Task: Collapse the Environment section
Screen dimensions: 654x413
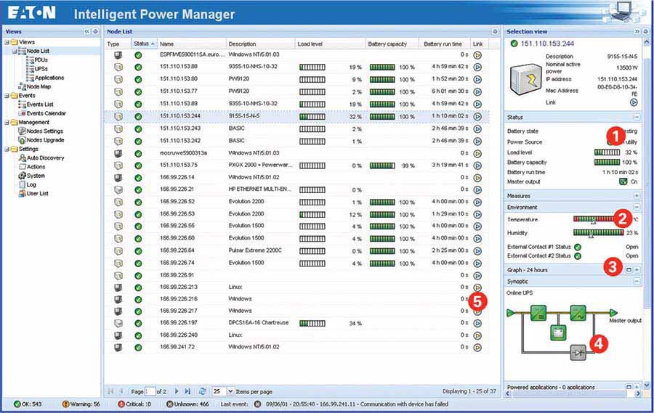Action: pos(637,207)
